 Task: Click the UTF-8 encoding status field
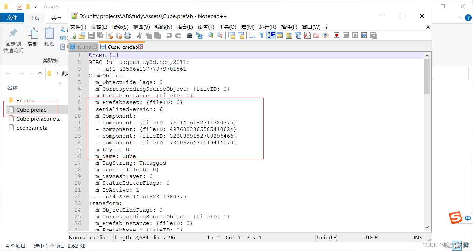386,237
